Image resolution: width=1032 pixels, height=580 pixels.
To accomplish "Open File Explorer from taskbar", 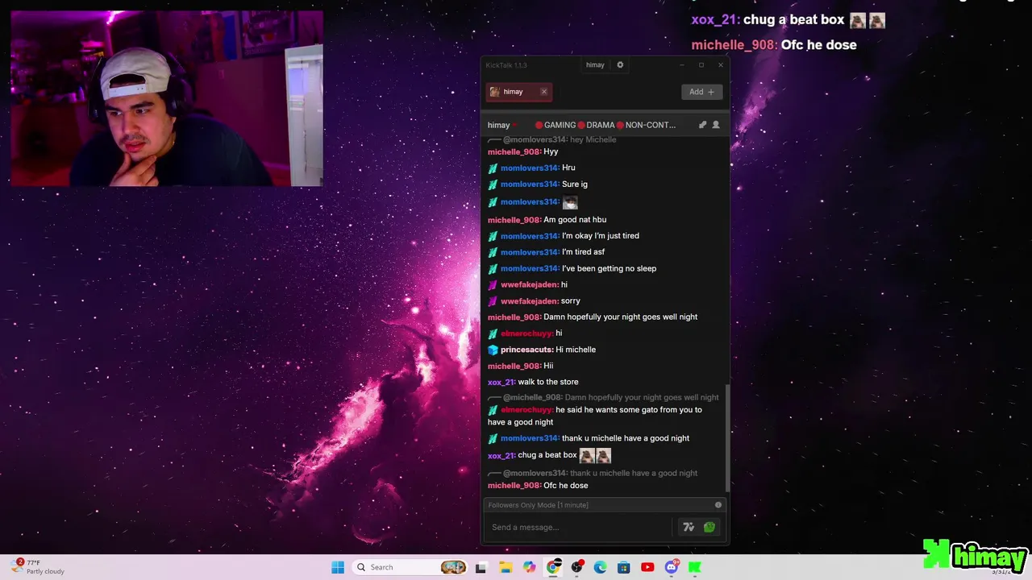I will coord(505,567).
